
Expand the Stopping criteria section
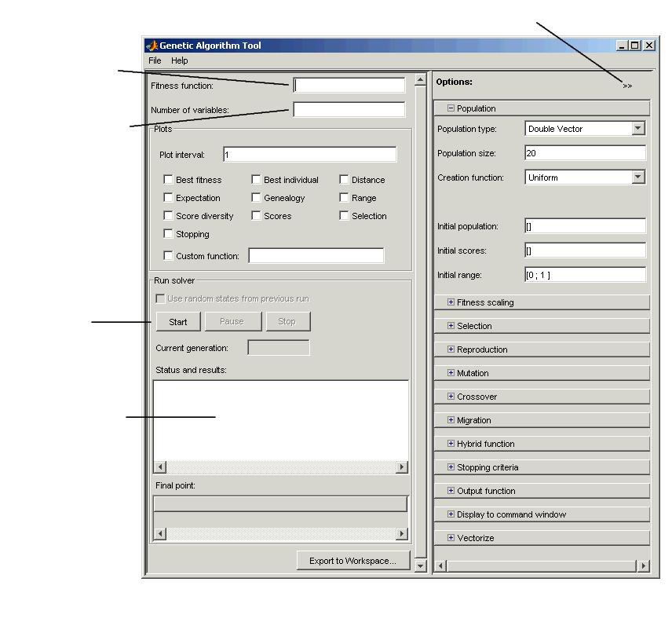pyautogui.click(x=451, y=467)
